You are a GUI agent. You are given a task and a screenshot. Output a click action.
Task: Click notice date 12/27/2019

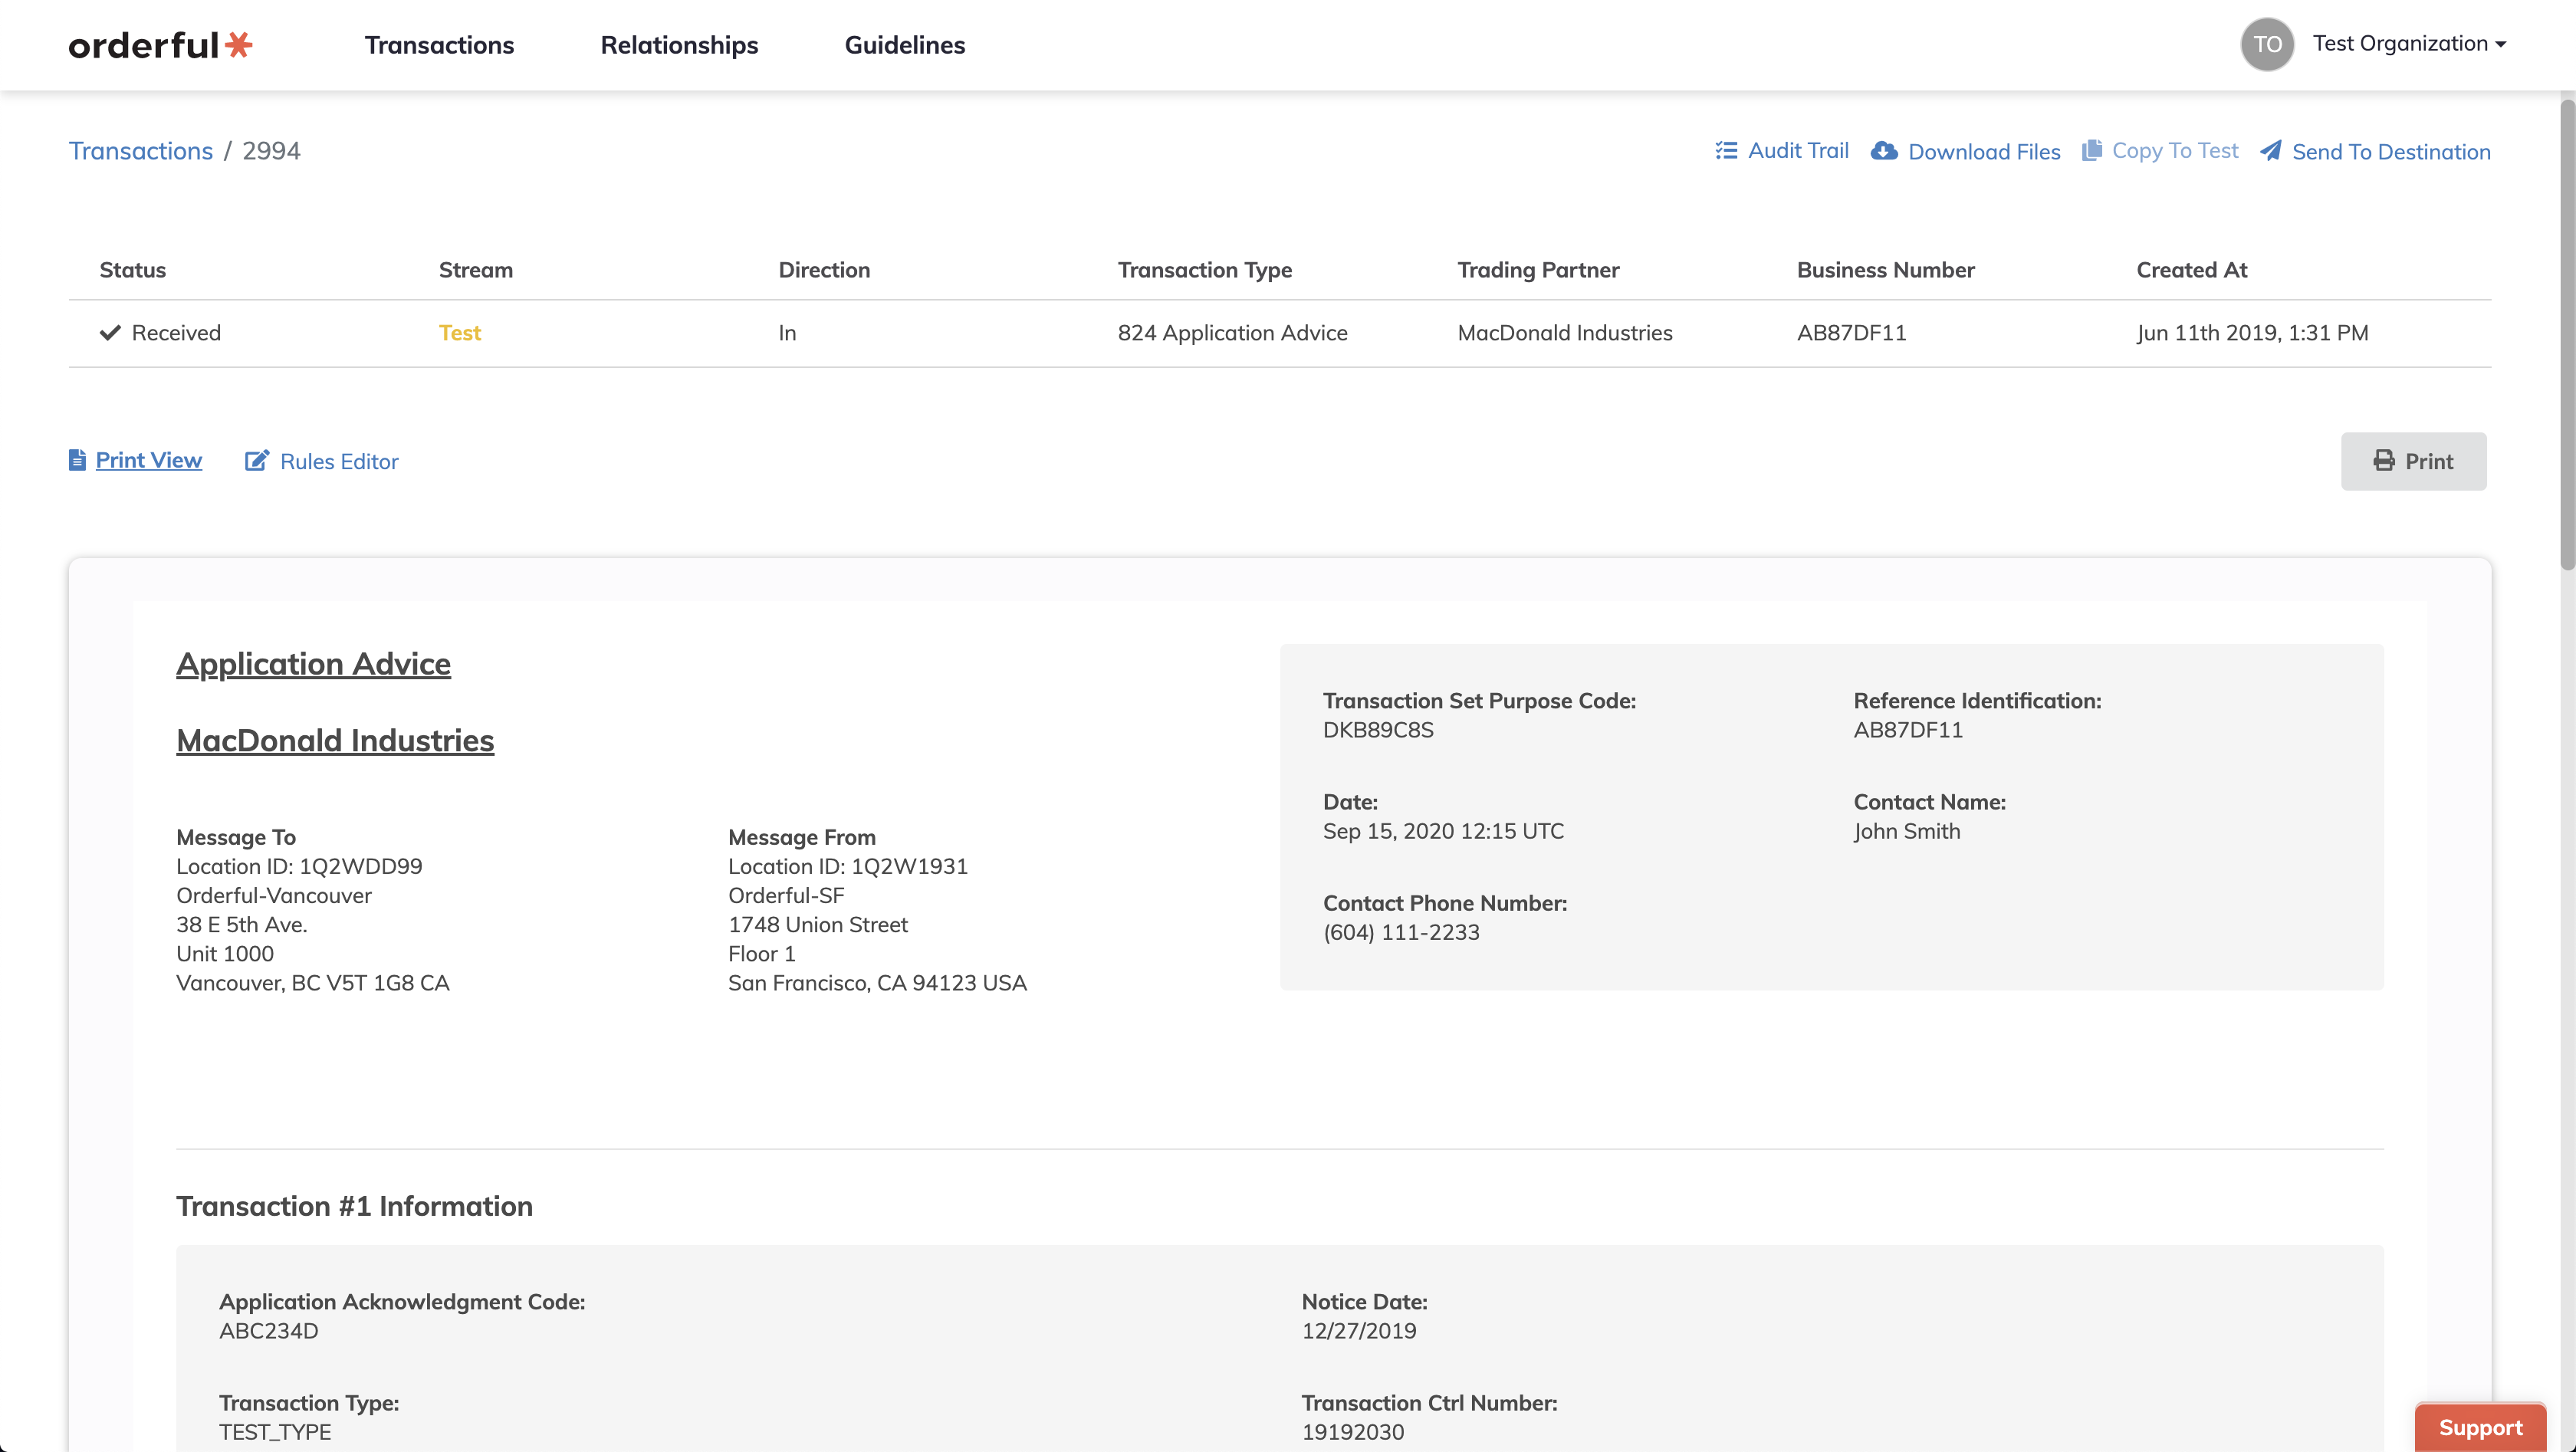click(x=1358, y=1331)
